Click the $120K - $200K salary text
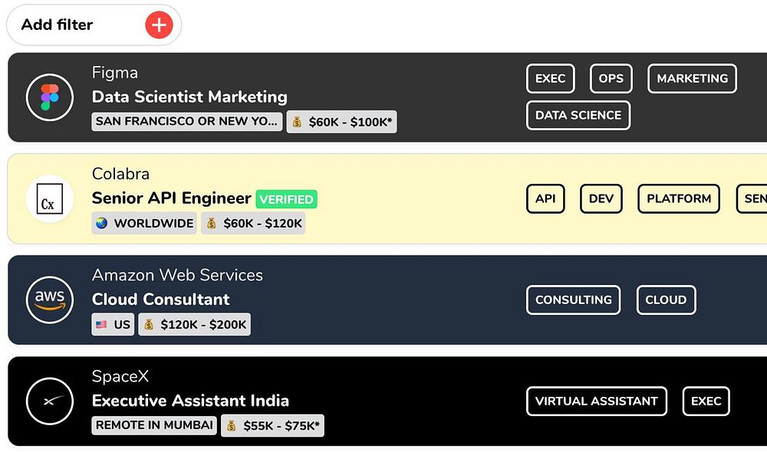 coord(203,325)
